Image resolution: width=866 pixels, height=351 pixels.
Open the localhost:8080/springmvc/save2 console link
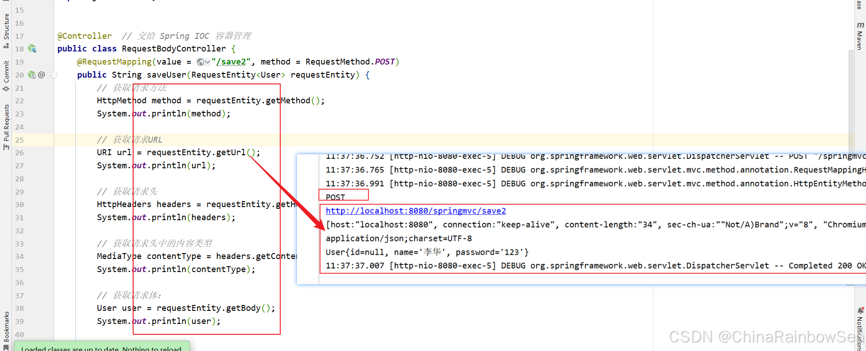(416, 211)
